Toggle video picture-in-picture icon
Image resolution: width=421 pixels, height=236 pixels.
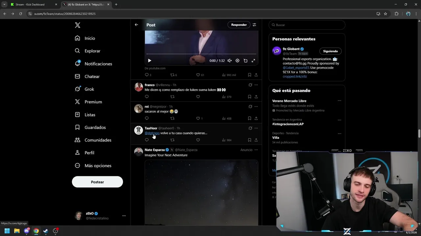pyautogui.click(x=245, y=61)
